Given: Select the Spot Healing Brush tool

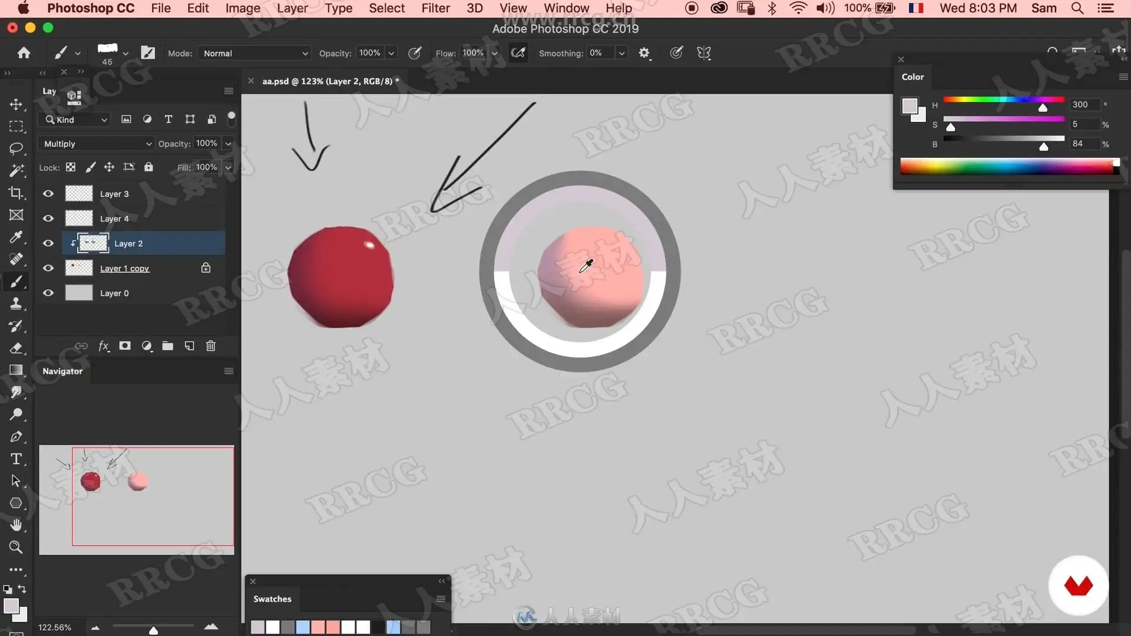Looking at the screenshot, I should point(16,259).
